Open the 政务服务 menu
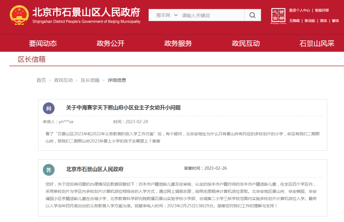Viewport: 344px width, 222px height. [178, 43]
